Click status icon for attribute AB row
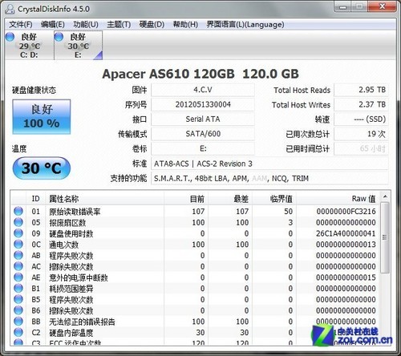 point(18,255)
